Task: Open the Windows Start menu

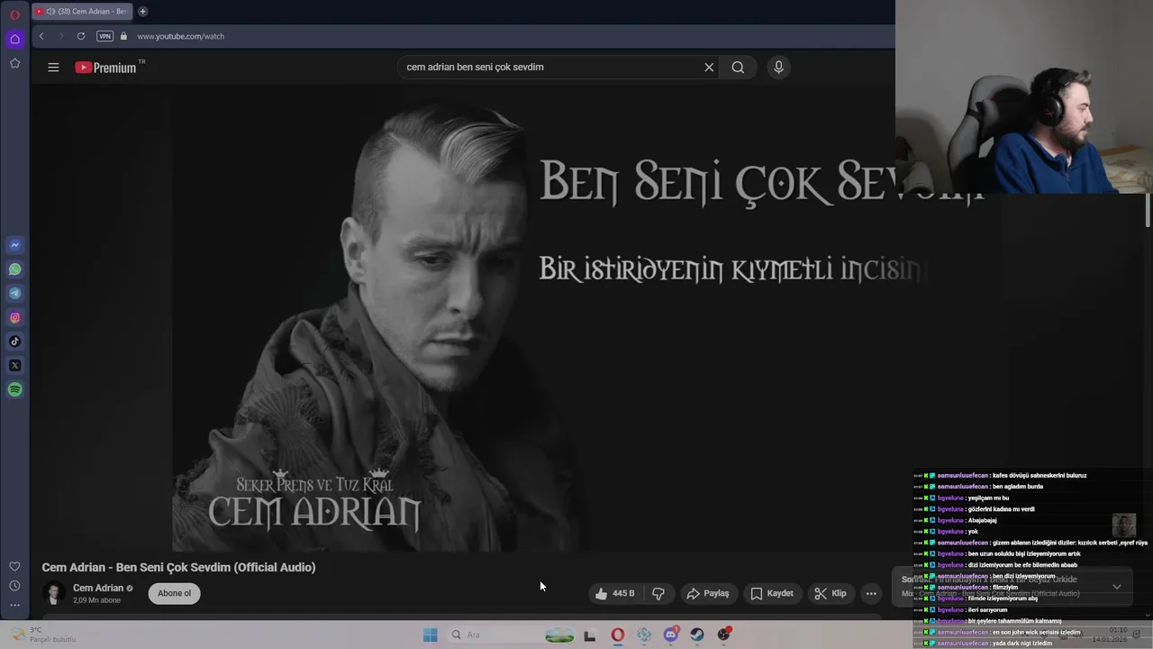Action: 431,635
